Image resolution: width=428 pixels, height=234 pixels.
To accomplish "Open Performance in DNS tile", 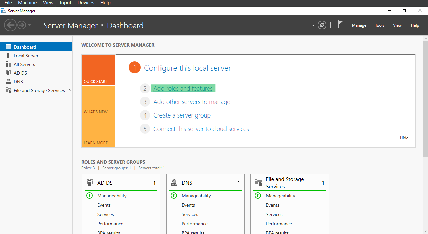I will point(195,224).
